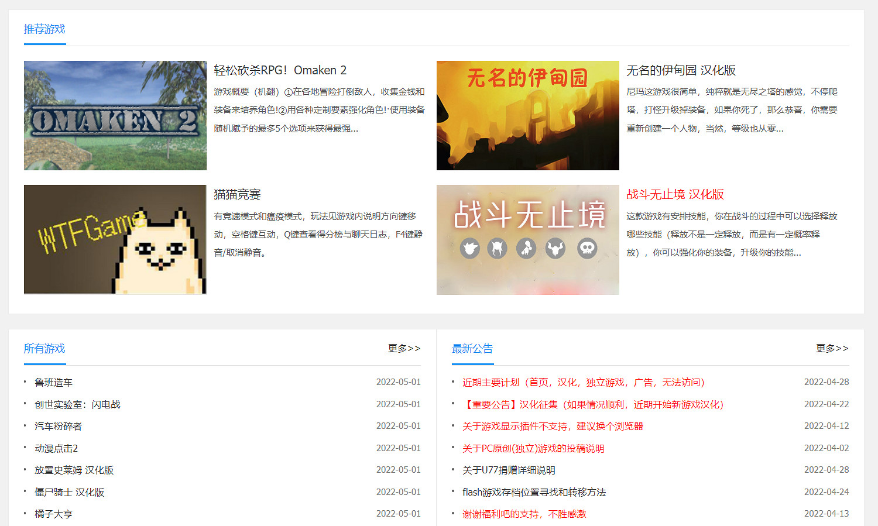The width and height of the screenshot is (878, 526).
Task: Open 无名的伊甸园 汉化版 link
Action: tap(681, 70)
